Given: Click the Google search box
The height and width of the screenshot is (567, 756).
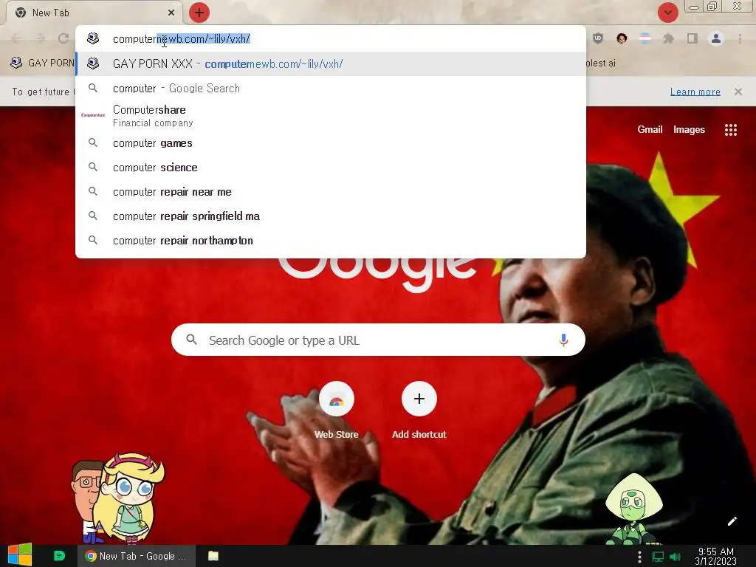Looking at the screenshot, I should [x=379, y=340].
